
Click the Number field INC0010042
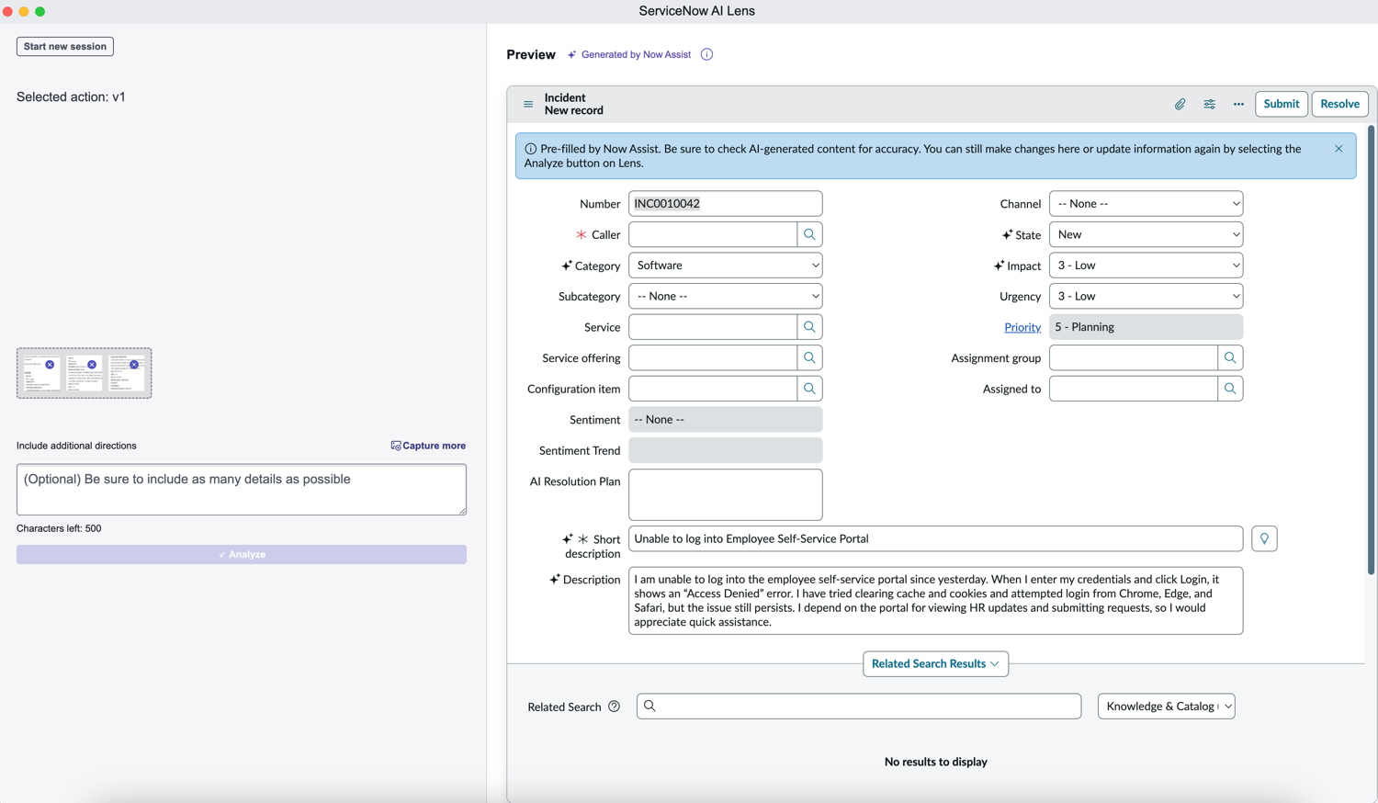point(725,203)
